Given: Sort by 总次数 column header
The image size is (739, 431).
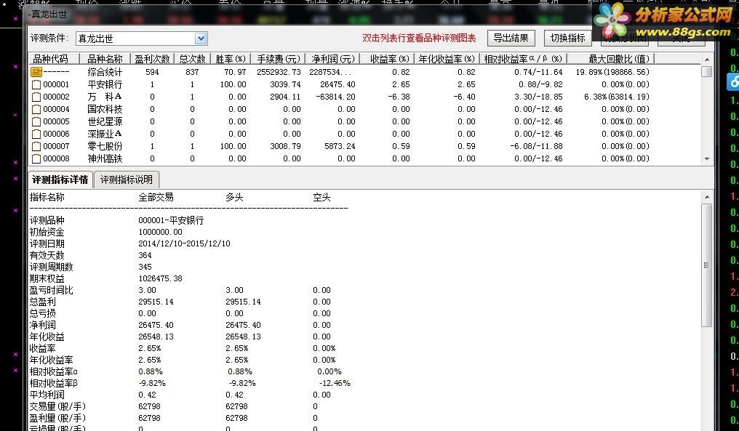Looking at the screenshot, I should pyautogui.click(x=192, y=59).
